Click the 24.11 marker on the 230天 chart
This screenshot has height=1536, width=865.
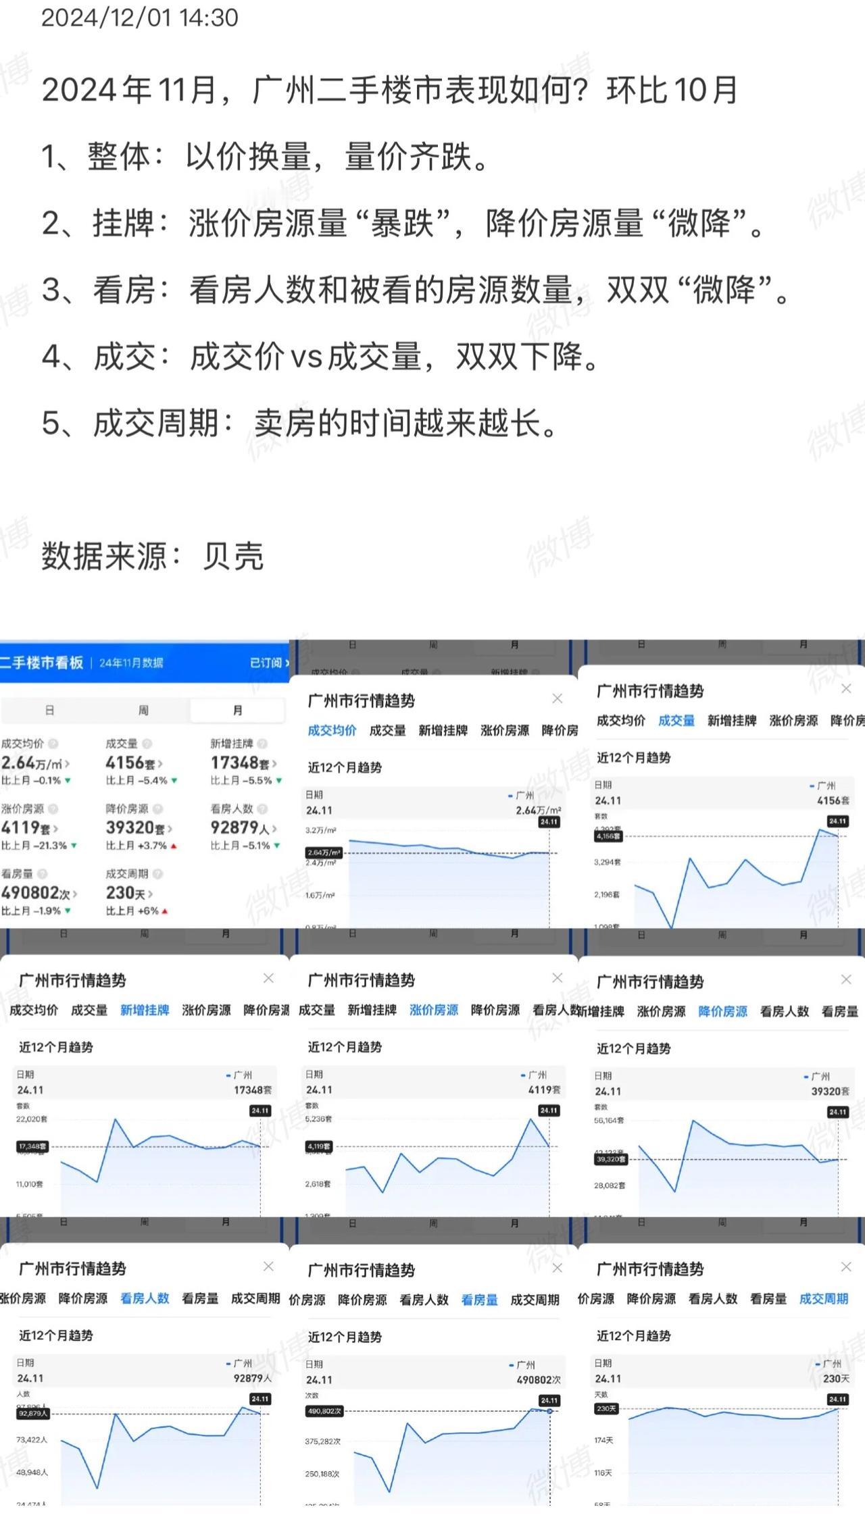(838, 1399)
